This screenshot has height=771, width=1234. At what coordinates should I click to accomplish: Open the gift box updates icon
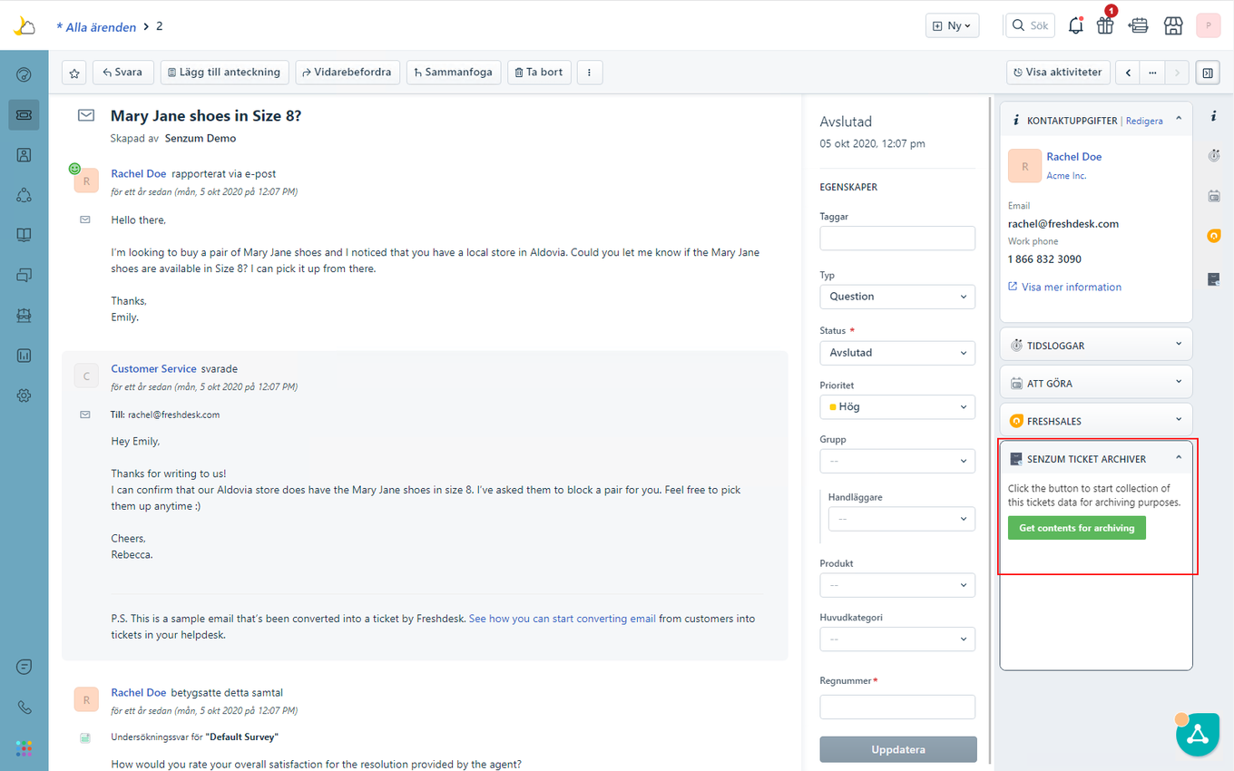1104,25
